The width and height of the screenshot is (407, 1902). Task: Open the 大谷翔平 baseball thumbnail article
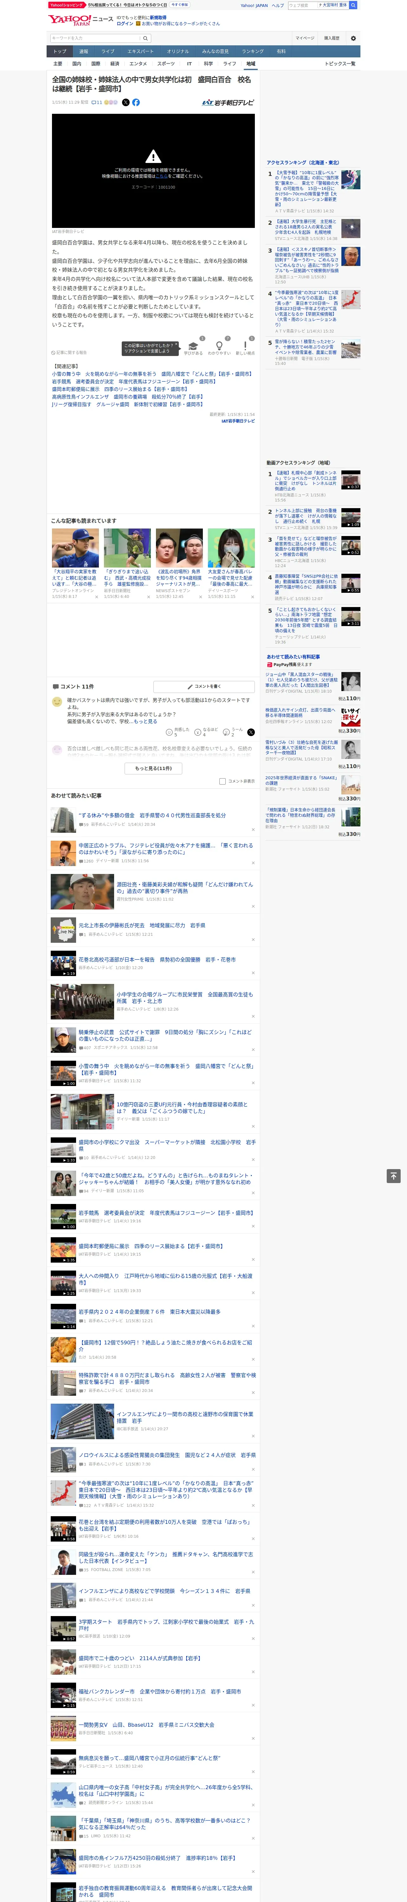75,548
